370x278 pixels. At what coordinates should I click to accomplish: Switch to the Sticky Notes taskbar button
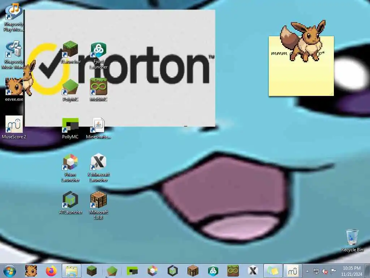[273, 271]
